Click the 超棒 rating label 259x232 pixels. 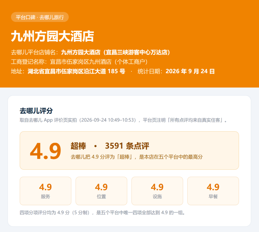pyautogui.click(x=78, y=146)
